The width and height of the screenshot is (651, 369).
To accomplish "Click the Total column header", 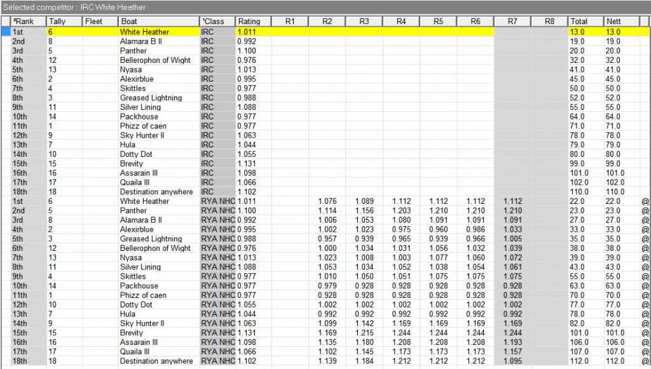I will (x=586, y=22).
